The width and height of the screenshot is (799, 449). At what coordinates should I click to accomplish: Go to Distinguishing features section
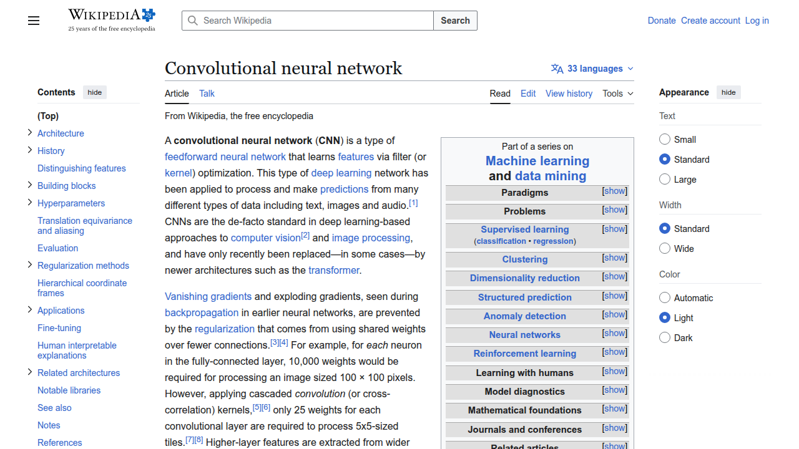(x=82, y=168)
